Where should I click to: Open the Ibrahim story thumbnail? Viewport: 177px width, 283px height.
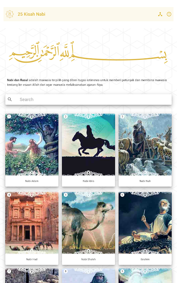pyautogui.click(x=145, y=223)
